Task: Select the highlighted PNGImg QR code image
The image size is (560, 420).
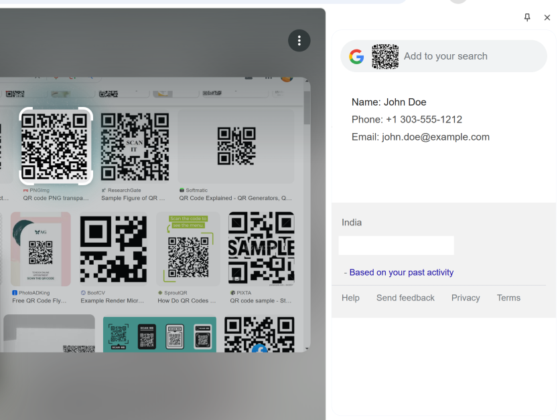Action: pos(56,146)
